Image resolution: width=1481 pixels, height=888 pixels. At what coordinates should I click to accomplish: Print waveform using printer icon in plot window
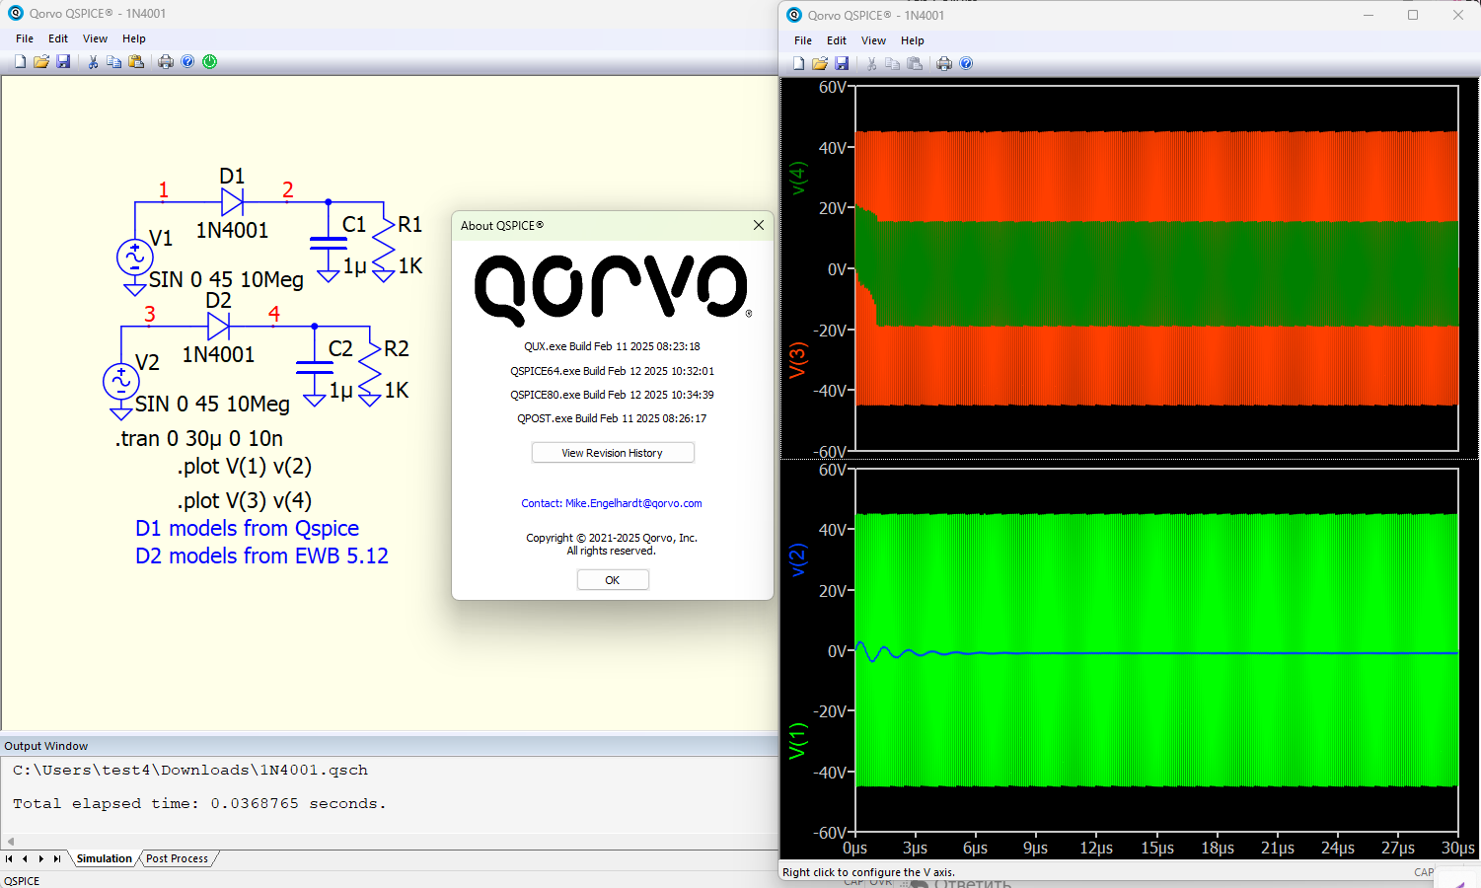(944, 63)
